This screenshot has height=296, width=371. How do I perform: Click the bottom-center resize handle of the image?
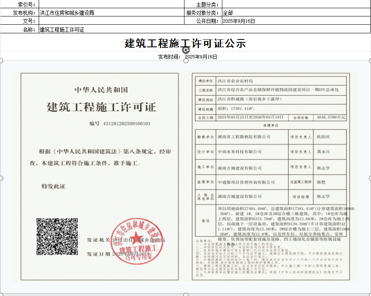[185, 294]
